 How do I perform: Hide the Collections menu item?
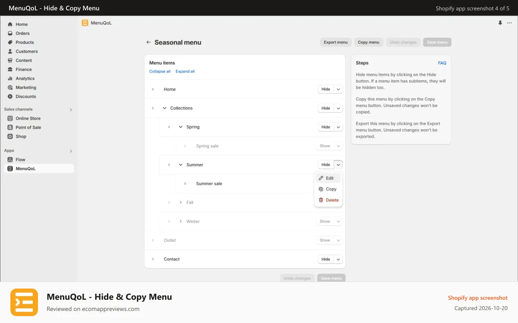coord(326,108)
